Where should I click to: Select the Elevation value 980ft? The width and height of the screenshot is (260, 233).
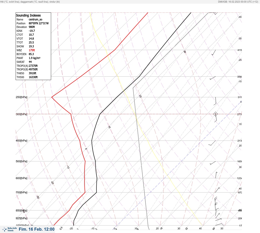(x=32, y=27)
